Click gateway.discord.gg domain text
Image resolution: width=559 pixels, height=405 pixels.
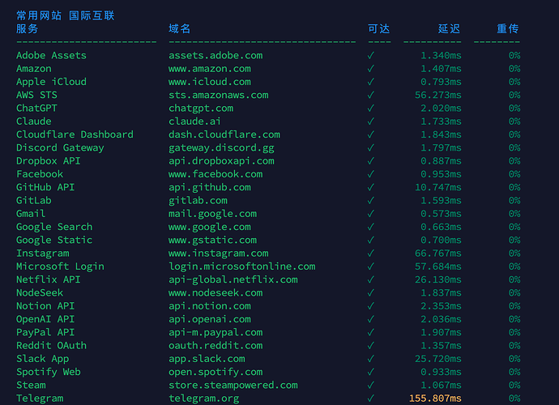tap(221, 148)
